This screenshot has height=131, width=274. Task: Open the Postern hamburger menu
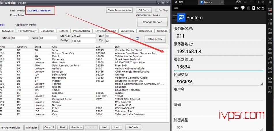click(x=174, y=17)
